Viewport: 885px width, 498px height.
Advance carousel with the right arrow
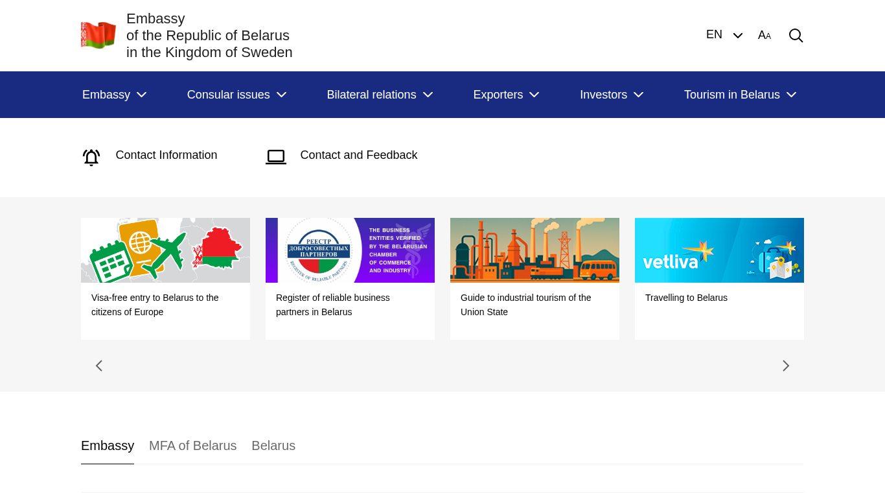click(x=786, y=366)
